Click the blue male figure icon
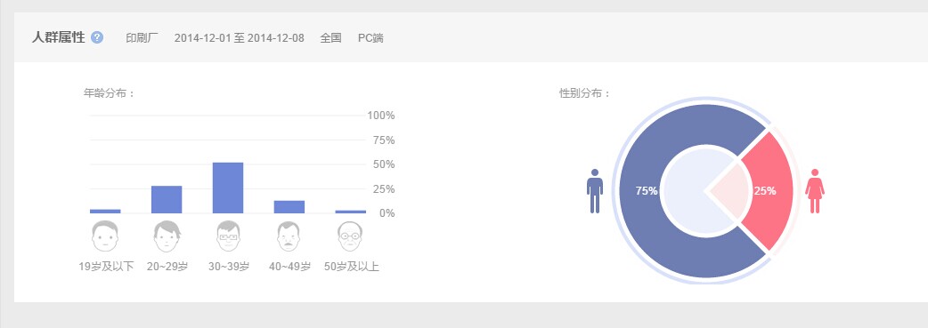Screen dimensions: 928x328 [595, 191]
